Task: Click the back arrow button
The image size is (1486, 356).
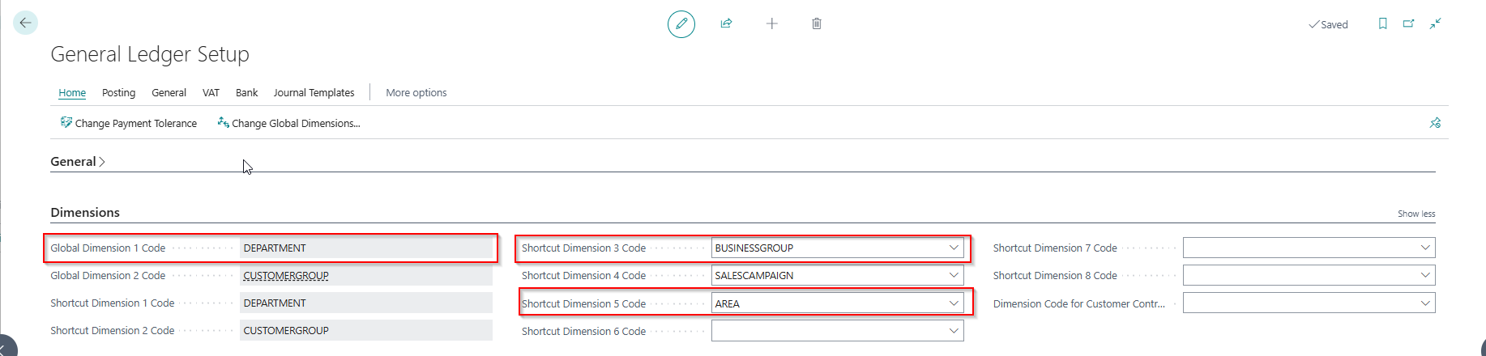Action: (x=25, y=23)
